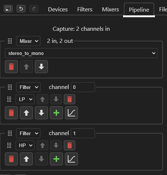Open the LP filter name dropdown

(x=25, y=99)
